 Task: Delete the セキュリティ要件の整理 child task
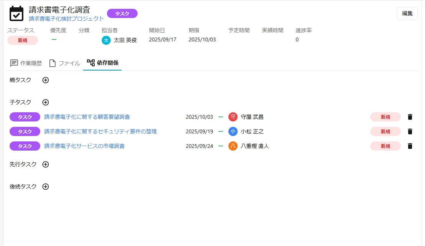410,131
